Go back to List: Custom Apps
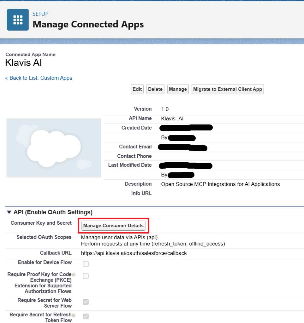 pyautogui.click(x=39, y=78)
